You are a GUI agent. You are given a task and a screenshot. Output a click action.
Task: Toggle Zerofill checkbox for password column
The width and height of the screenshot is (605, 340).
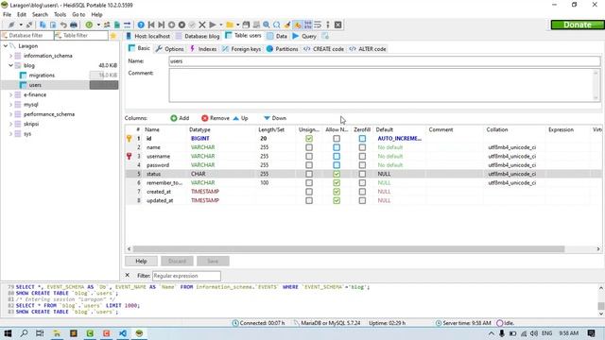[x=362, y=165]
